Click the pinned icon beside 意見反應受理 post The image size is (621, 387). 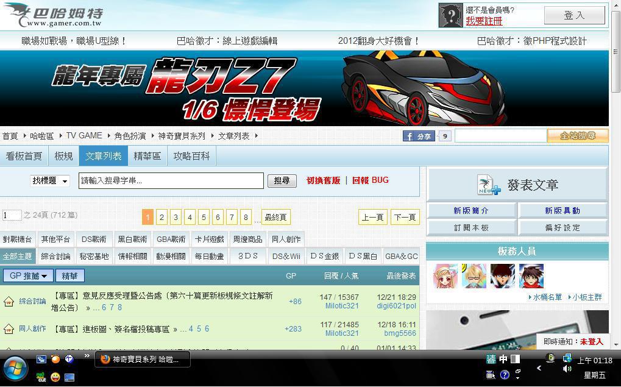coord(9,302)
